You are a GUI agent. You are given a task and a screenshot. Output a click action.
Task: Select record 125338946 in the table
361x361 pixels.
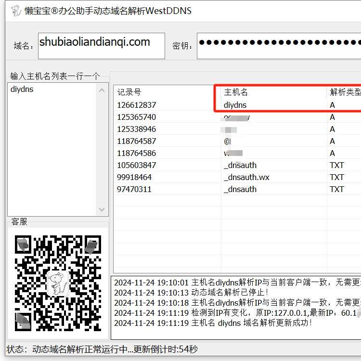137,129
